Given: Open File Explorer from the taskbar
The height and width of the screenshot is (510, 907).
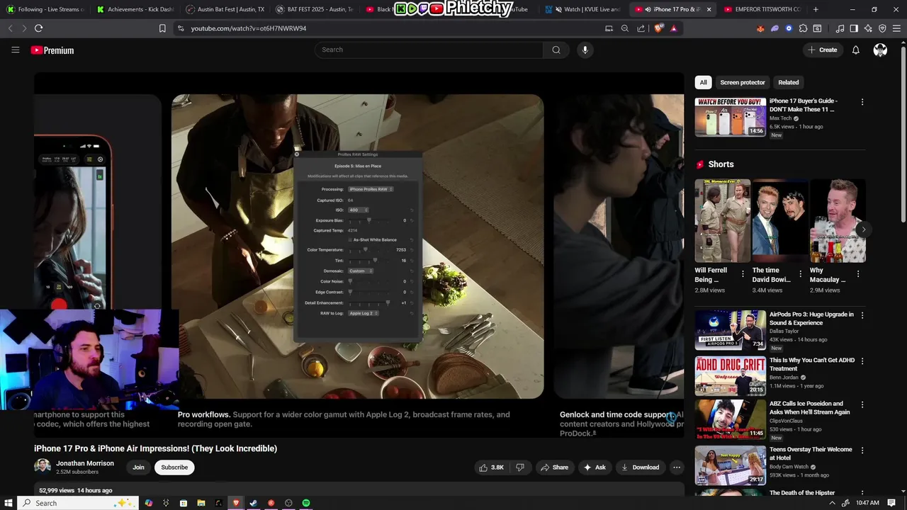Looking at the screenshot, I should [201, 503].
